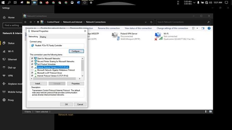The height and width of the screenshot is (130, 232).
Task: Open action center notification icon
Action: click(x=226, y=3)
